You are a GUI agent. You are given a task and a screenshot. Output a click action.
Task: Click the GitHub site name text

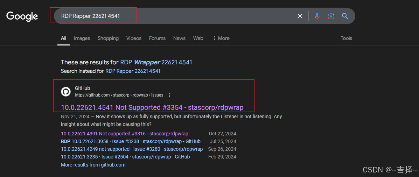(82, 88)
